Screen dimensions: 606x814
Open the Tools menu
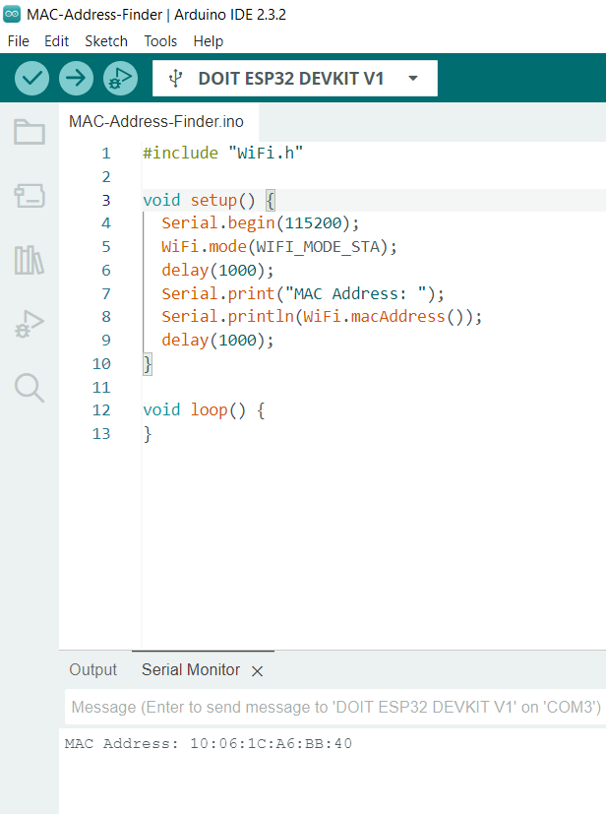(160, 41)
